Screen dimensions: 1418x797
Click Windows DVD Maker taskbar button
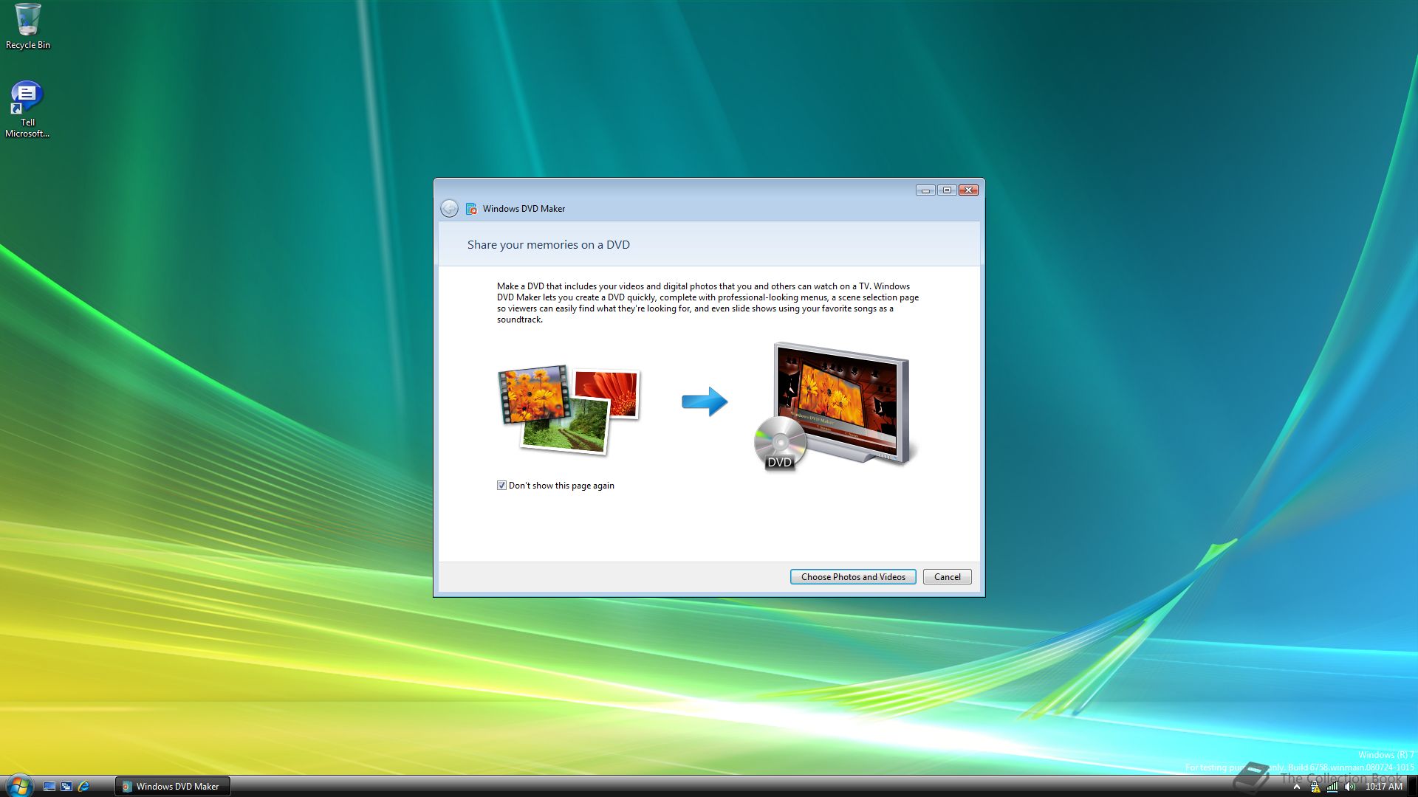point(173,787)
